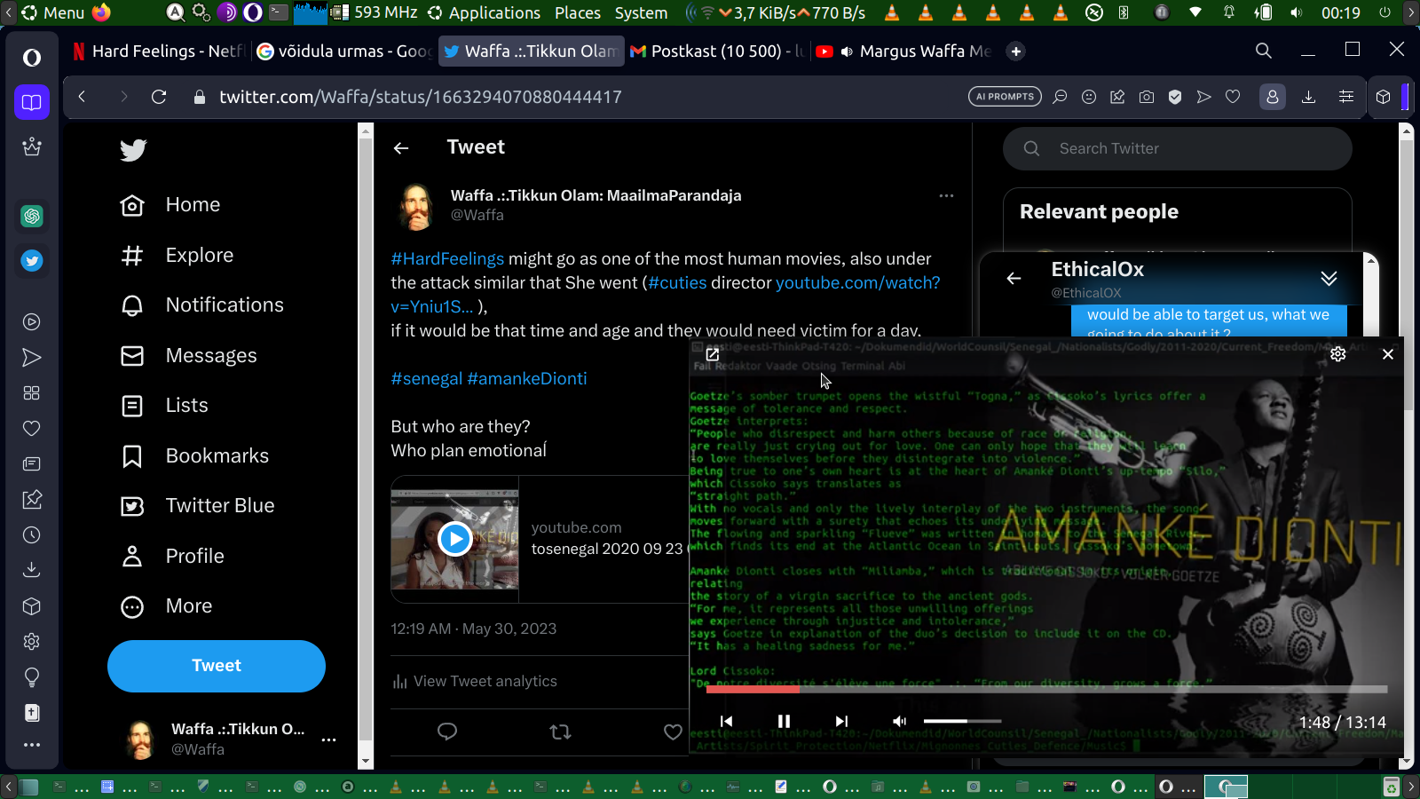Reload the current Twitter page
Image resolution: width=1420 pixels, height=799 pixels.
point(159,97)
